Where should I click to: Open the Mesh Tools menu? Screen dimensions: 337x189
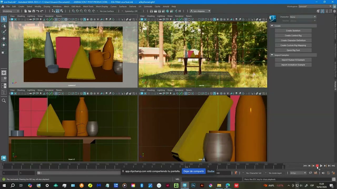pos(88,6)
